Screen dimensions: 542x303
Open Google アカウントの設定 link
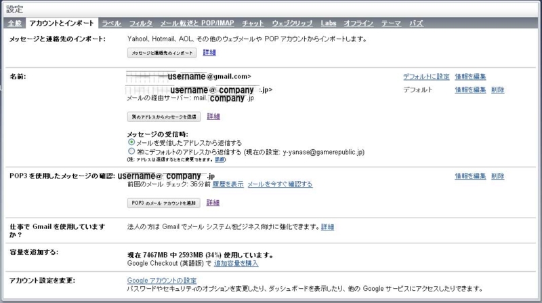pos(162,280)
